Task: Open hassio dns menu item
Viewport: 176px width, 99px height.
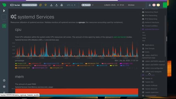Action: [x=148, y=82]
